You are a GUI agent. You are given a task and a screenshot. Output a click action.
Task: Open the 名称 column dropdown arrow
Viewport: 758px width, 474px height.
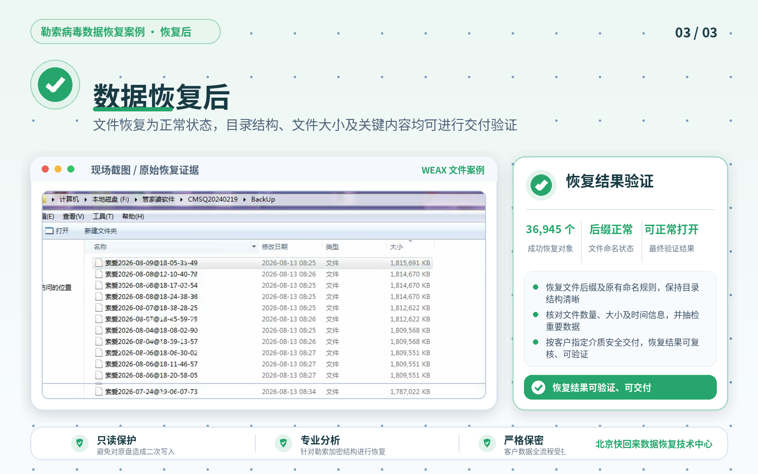tap(254, 246)
